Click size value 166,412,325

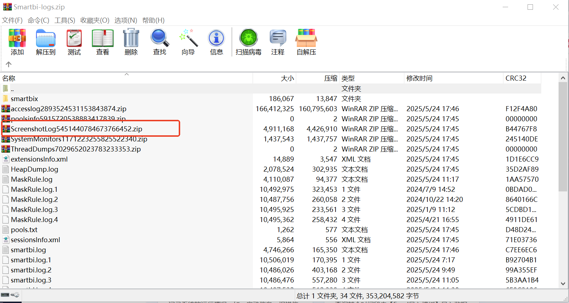click(x=275, y=109)
